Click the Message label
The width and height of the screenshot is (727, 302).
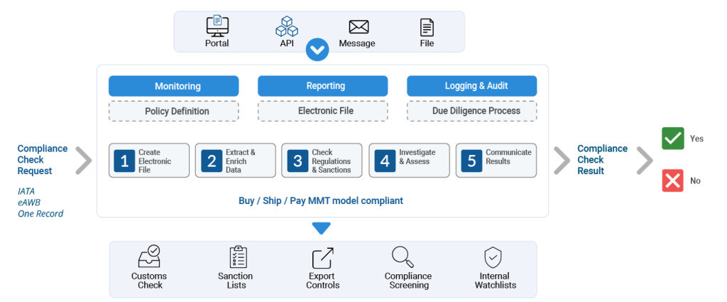click(357, 43)
